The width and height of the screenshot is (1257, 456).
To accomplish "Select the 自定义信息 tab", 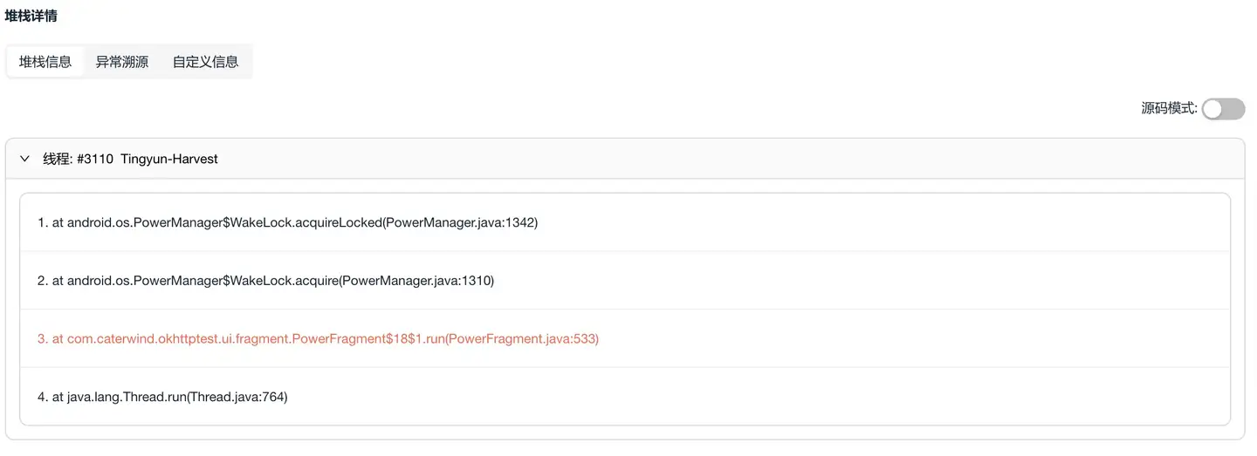I will coord(205,62).
